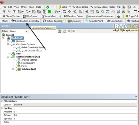
Task: Toggle Show Vertices
Action: [12, 16]
